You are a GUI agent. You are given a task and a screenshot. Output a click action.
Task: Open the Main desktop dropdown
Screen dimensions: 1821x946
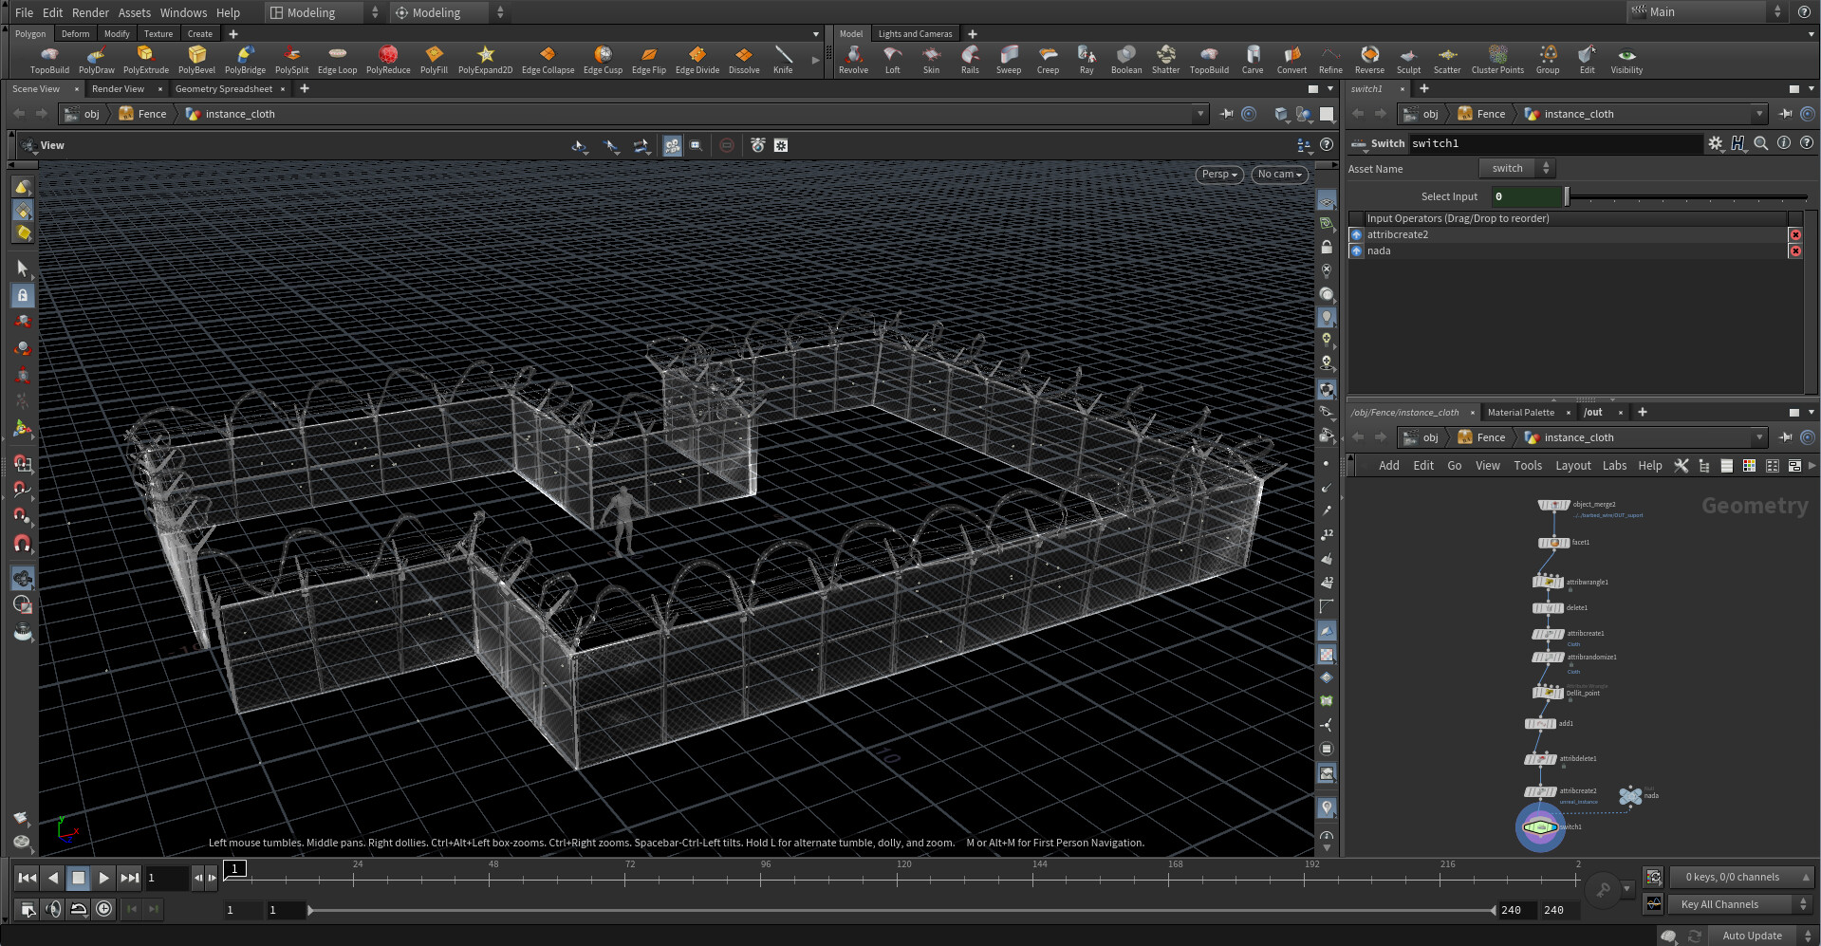pyautogui.click(x=1699, y=11)
